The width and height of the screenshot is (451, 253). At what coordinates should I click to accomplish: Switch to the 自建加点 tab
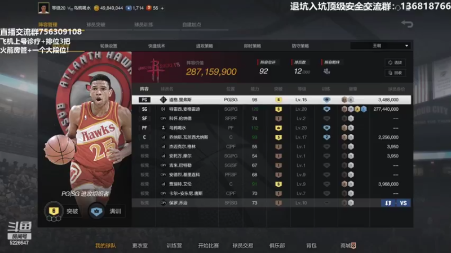pyautogui.click(x=192, y=25)
